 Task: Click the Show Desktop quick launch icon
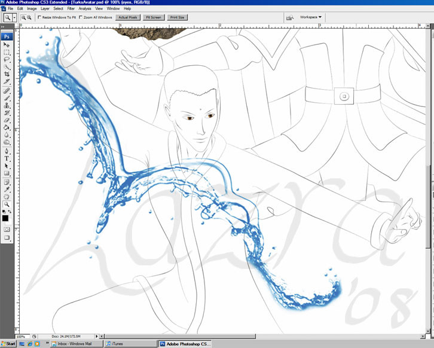[x=22, y=344]
